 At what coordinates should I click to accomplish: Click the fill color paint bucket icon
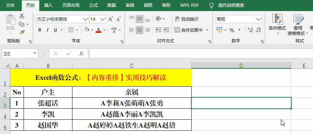[86, 30]
